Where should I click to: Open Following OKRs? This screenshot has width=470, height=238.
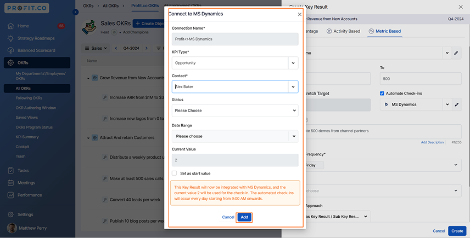29,98
